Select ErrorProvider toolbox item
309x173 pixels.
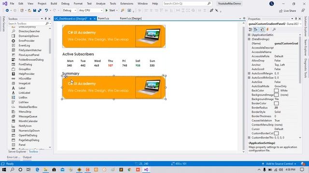tap(27, 41)
